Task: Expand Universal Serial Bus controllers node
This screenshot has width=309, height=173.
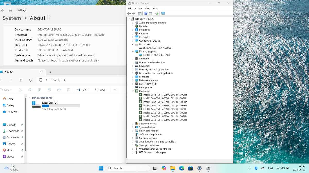Action: pyautogui.click(x=133, y=149)
